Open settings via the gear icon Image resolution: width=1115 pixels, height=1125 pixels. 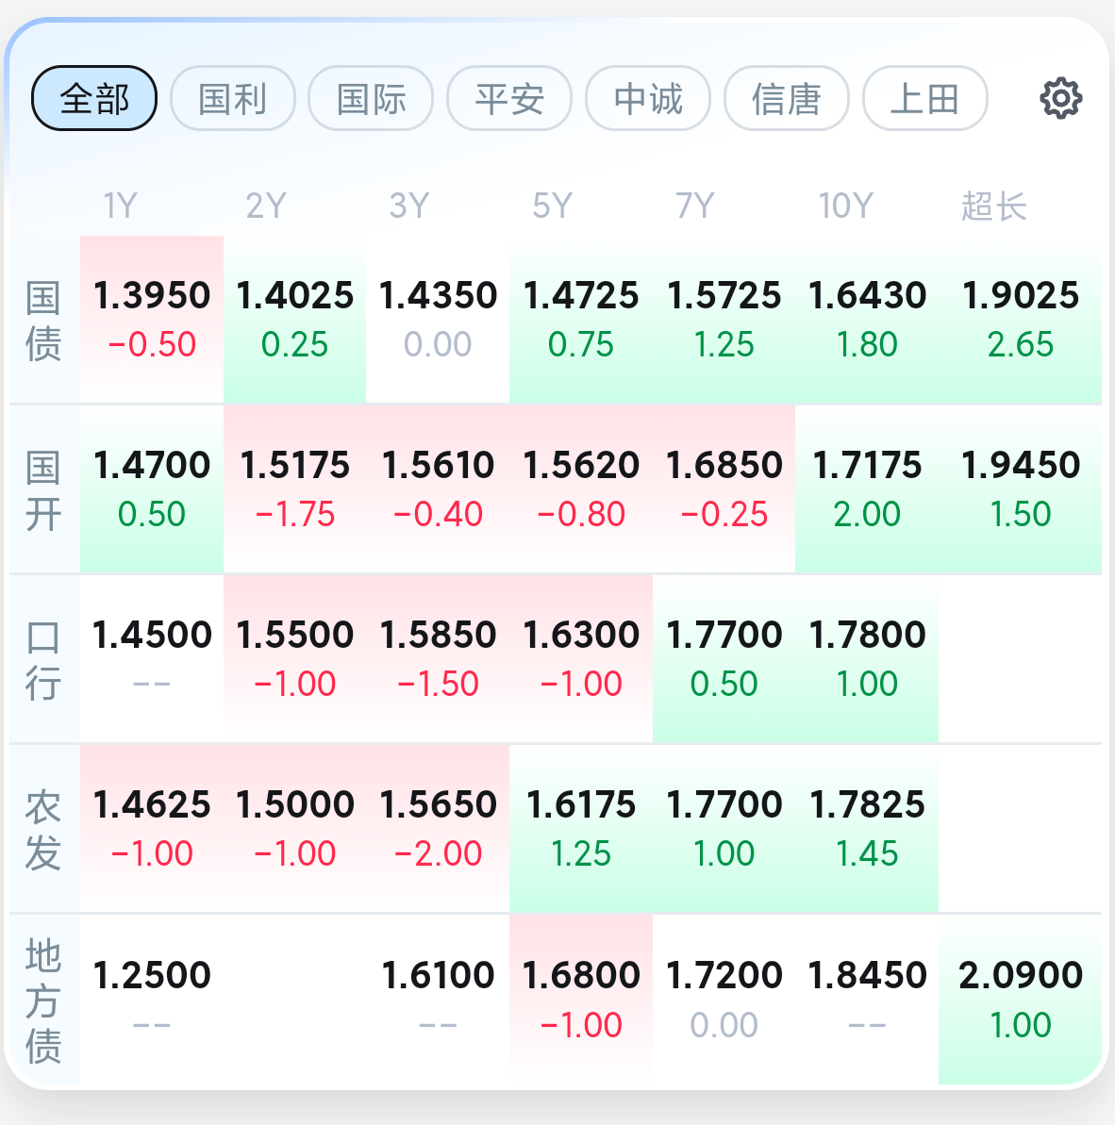pyautogui.click(x=1060, y=98)
